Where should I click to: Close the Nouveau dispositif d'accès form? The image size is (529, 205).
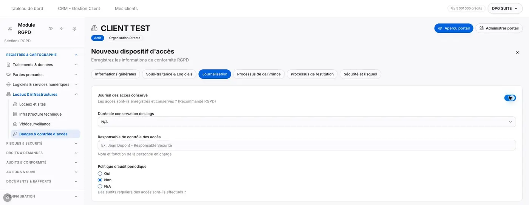pyautogui.click(x=517, y=53)
